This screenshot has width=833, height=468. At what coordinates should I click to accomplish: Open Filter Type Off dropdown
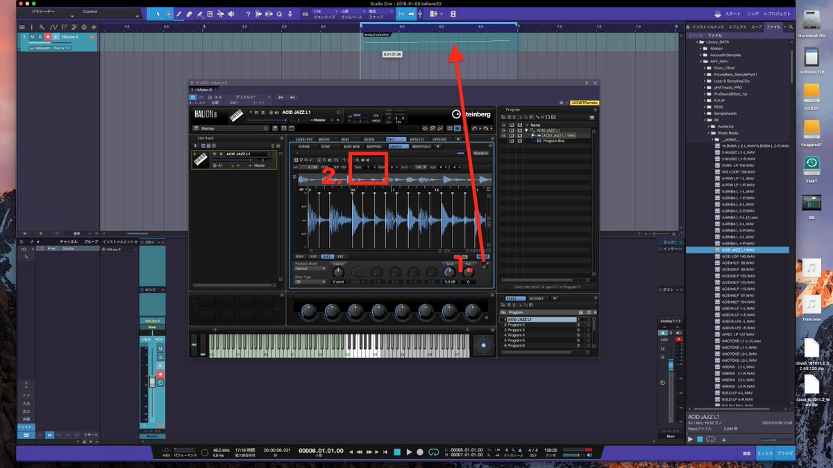point(310,281)
